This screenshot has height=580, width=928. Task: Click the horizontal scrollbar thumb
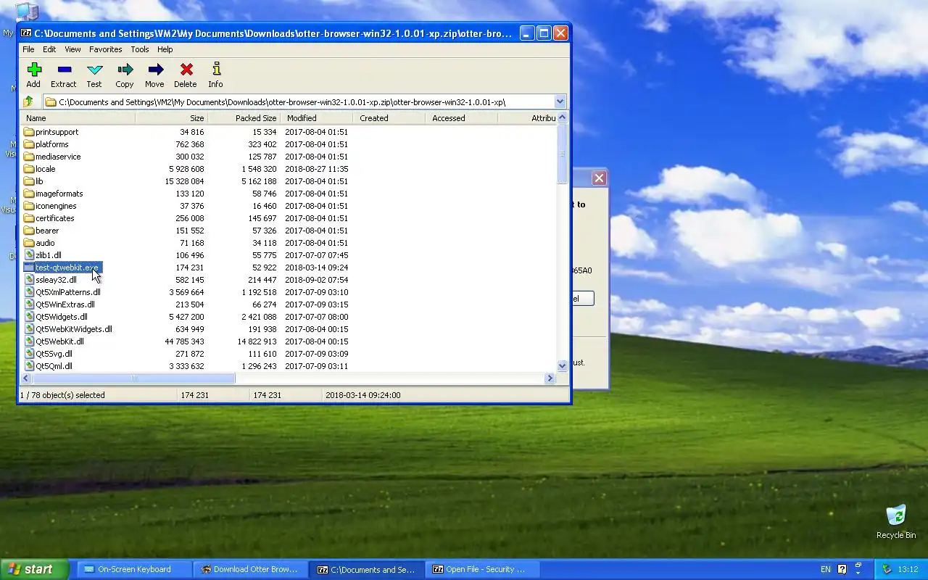(x=133, y=378)
